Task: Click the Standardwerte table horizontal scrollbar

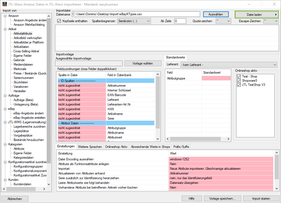Action: point(195,139)
